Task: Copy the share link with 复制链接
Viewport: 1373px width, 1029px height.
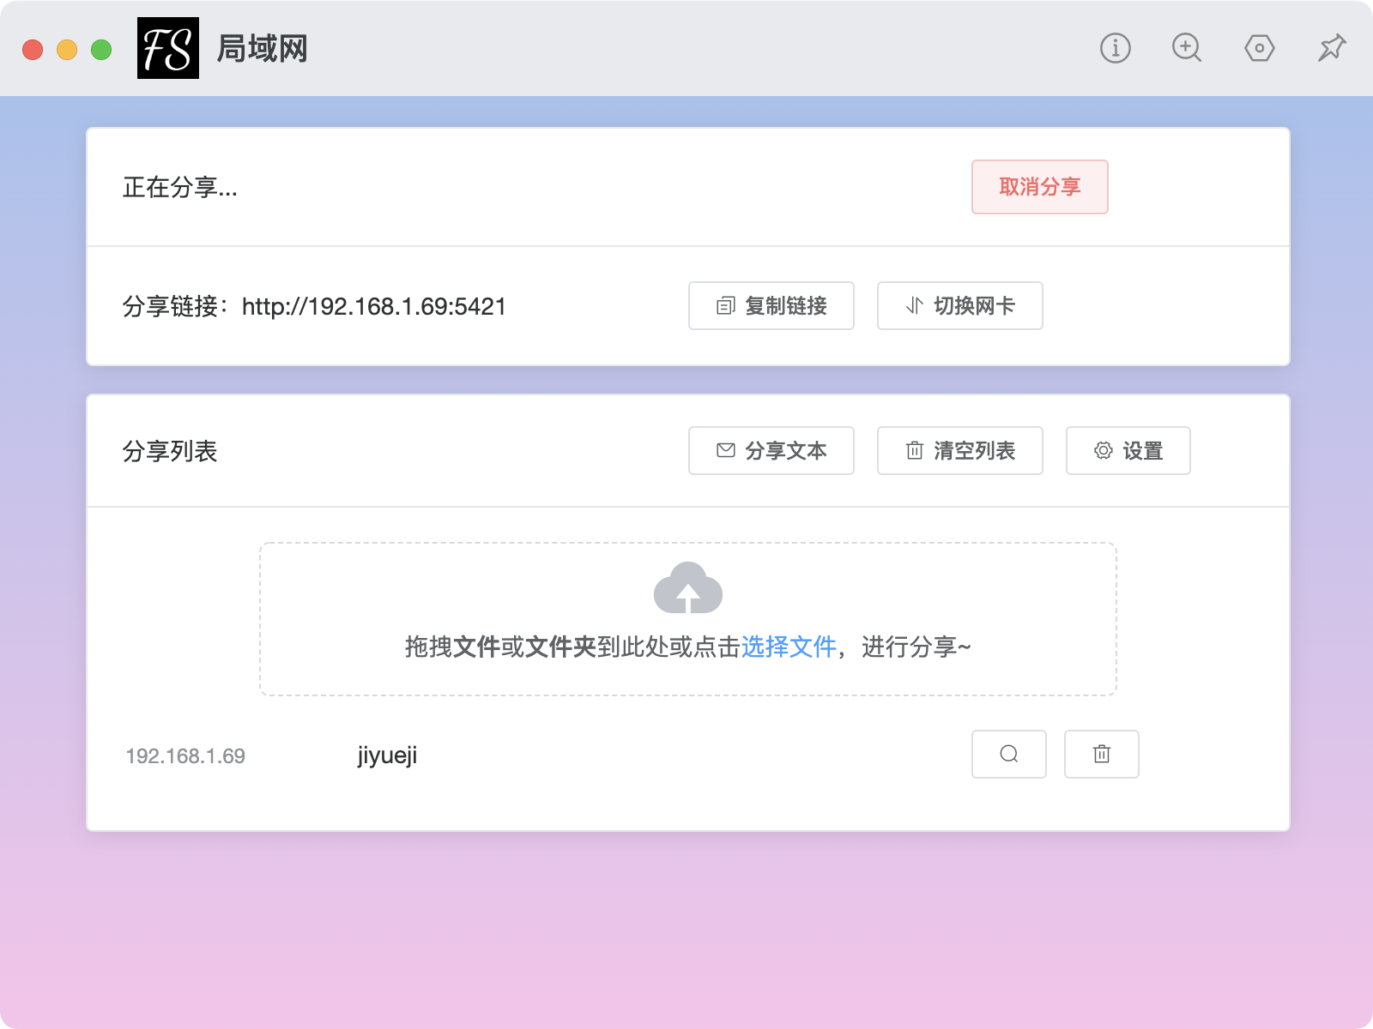Action: pyautogui.click(x=771, y=305)
